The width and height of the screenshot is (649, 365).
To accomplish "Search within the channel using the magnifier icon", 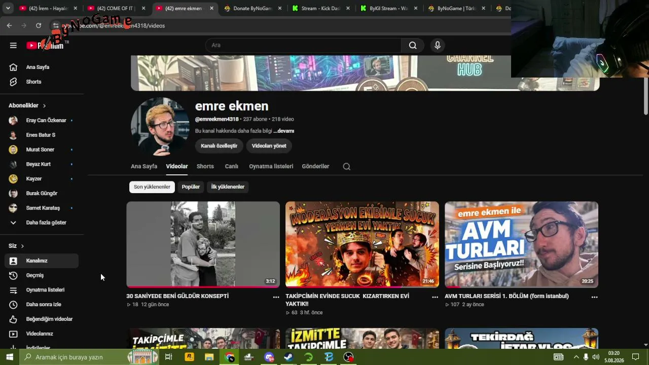I will coord(347,166).
